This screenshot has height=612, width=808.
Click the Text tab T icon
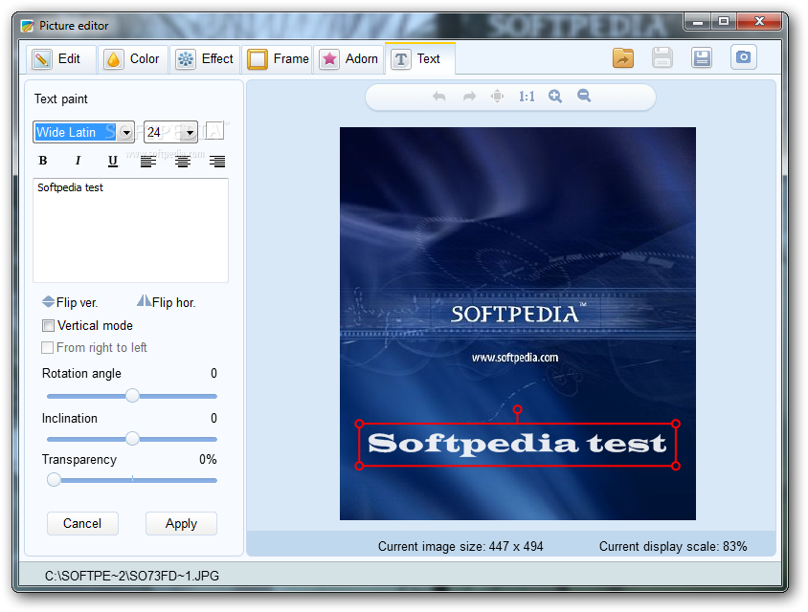401,59
